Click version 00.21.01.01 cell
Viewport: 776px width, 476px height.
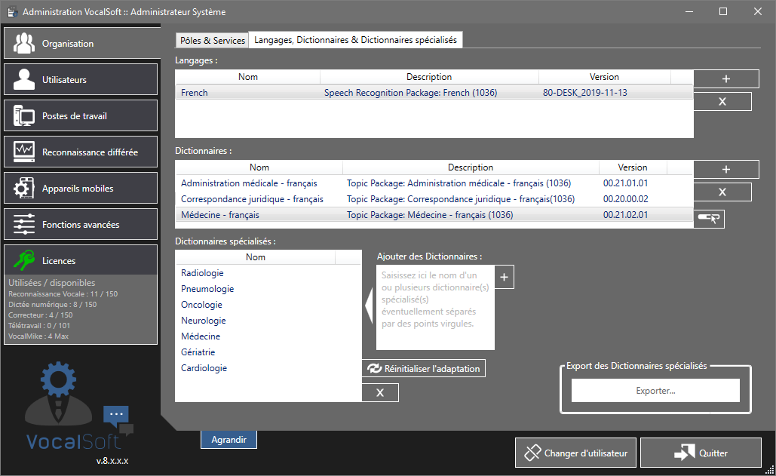pyautogui.click(x=626, y=183)
